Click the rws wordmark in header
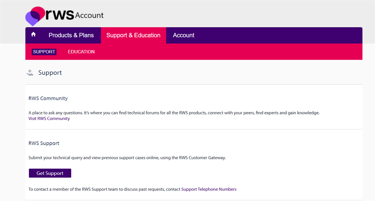 click(60, 15)
